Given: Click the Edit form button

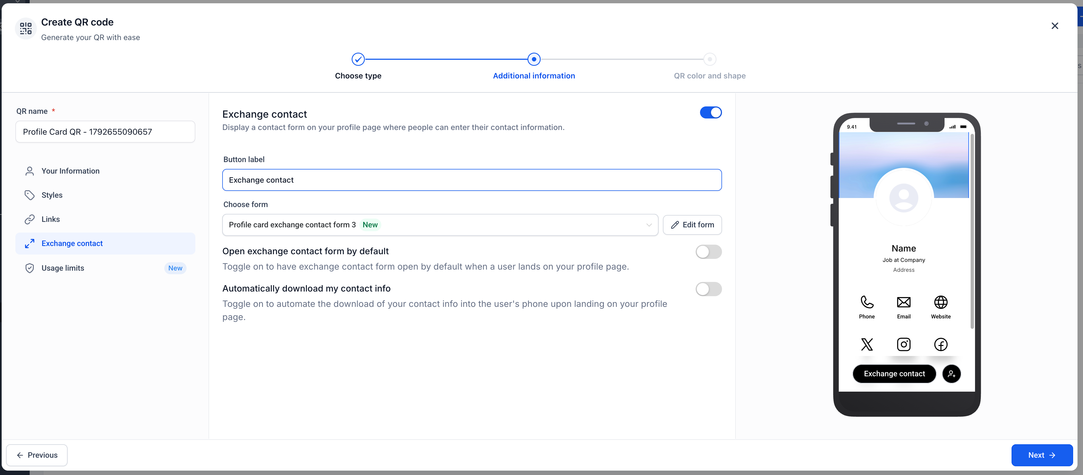Looking at the screenshot, I should (692, 225).
